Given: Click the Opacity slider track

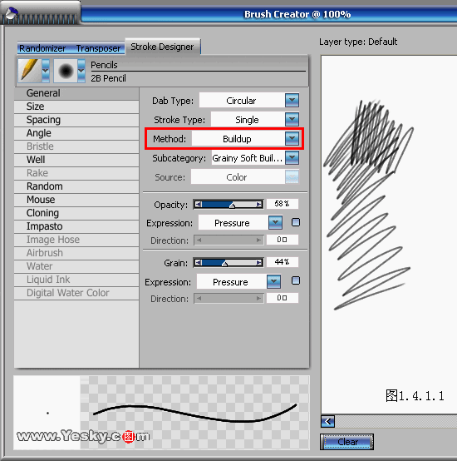Looking at the screenshot, I should point(228,204).
